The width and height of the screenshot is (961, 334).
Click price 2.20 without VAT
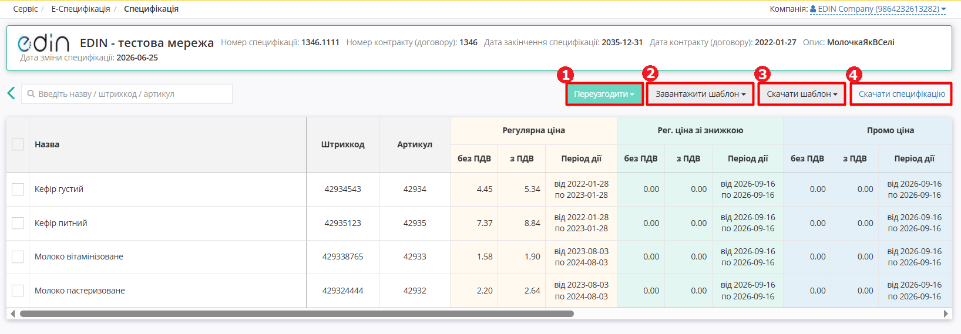click(x=485, y=291)
